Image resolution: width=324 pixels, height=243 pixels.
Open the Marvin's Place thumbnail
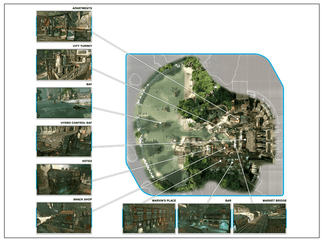click(149, 219)
